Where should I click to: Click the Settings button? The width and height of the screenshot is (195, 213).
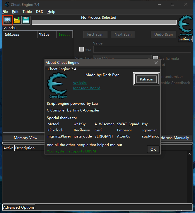[x=185, y=39]
